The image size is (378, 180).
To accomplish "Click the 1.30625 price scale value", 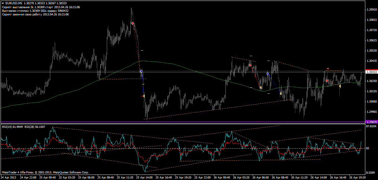I will [x=372, y=40].
